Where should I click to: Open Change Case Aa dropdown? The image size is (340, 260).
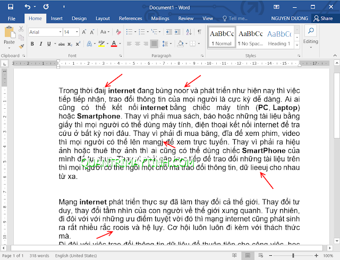(x=105, y=32)
